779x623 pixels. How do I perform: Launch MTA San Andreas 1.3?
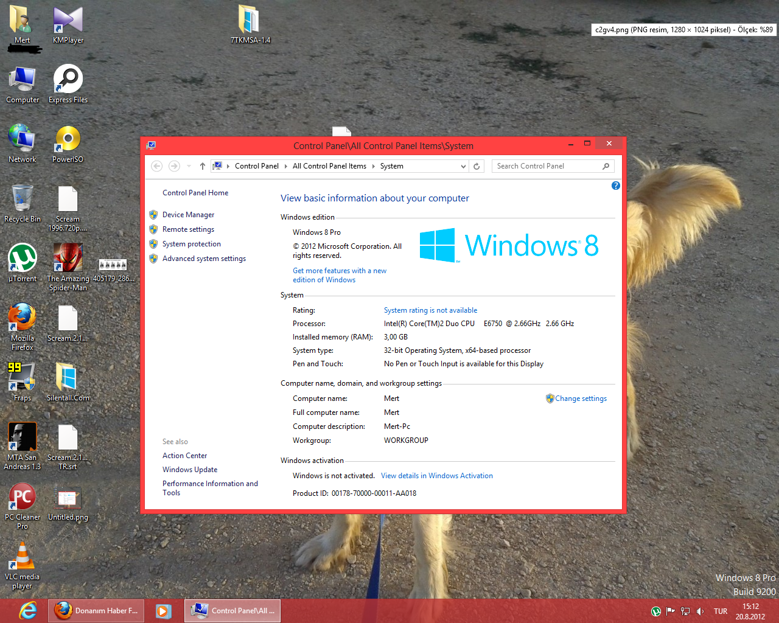[23, 446]
